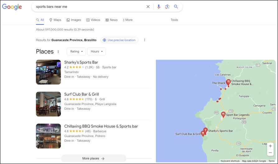Image resolution: width=278 pixels, height=164 pixels.
Task: Zoom out on the map
Action: click(270, 153)
